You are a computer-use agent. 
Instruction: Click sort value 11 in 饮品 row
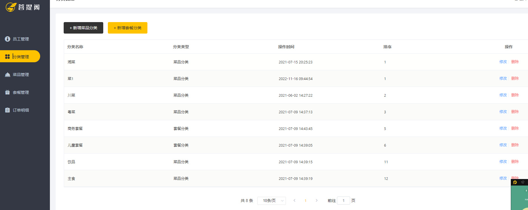386,162
